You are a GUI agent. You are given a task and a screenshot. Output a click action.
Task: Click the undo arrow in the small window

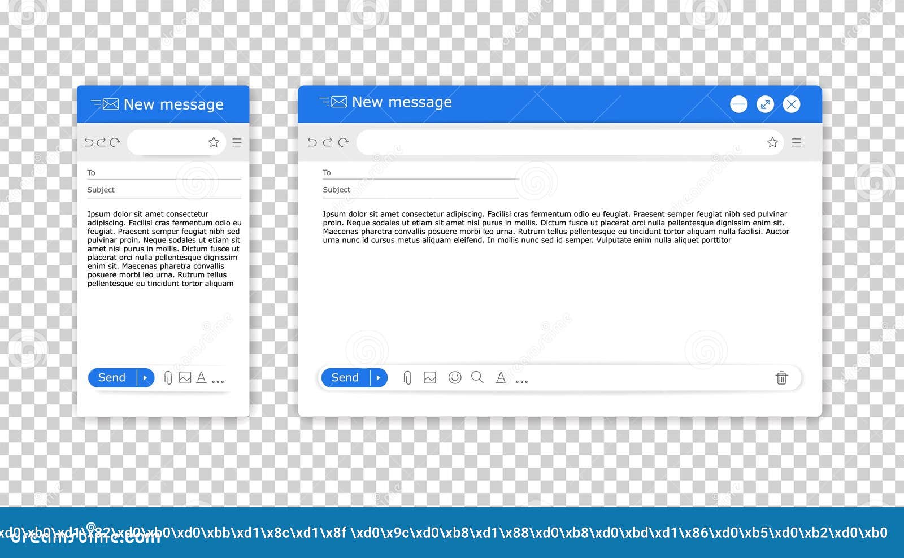coord(89,142)
